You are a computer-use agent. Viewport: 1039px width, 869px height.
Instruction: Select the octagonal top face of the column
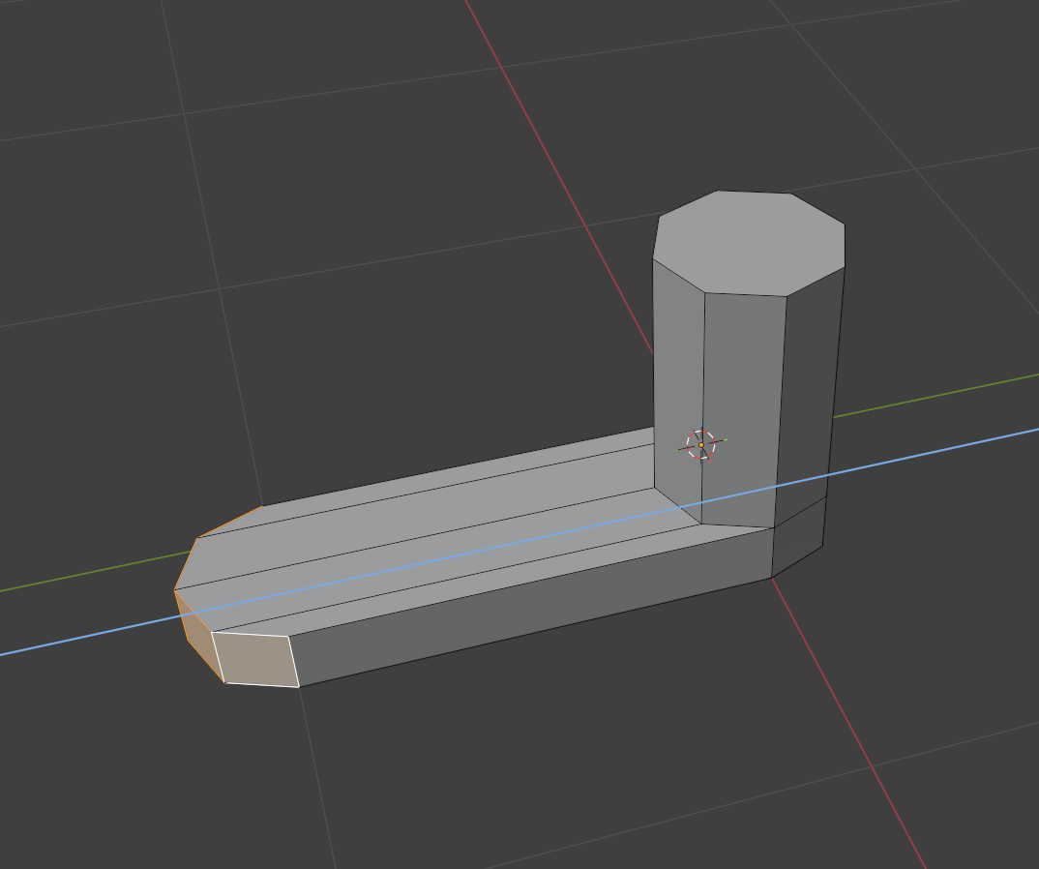pyautogui.click(x=750, y=242)
